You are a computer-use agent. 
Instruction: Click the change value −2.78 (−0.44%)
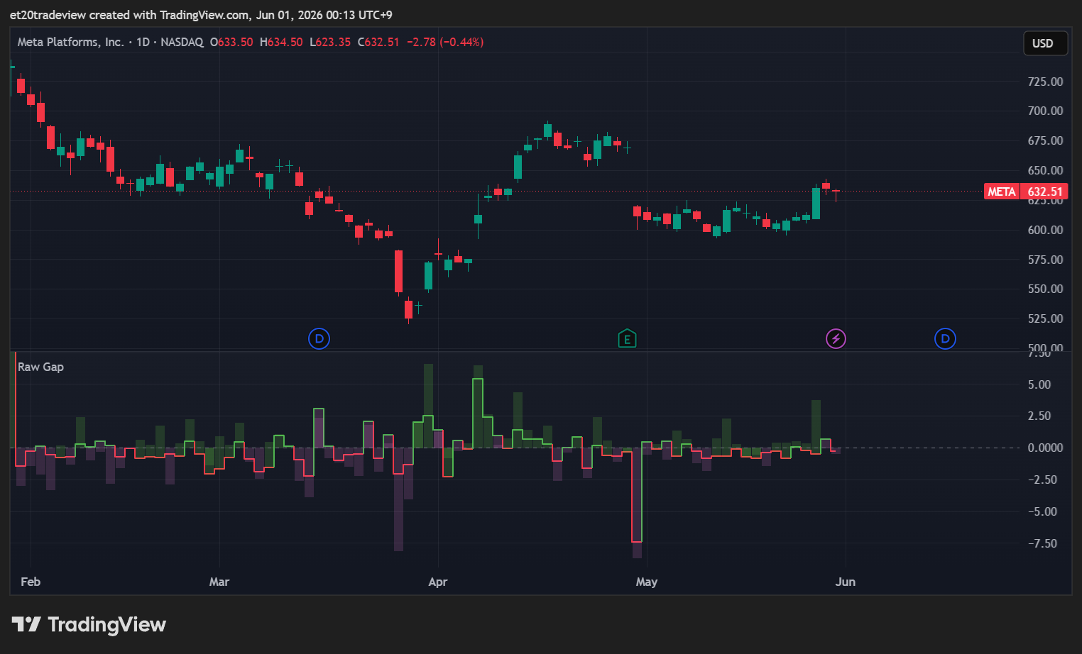445,42
